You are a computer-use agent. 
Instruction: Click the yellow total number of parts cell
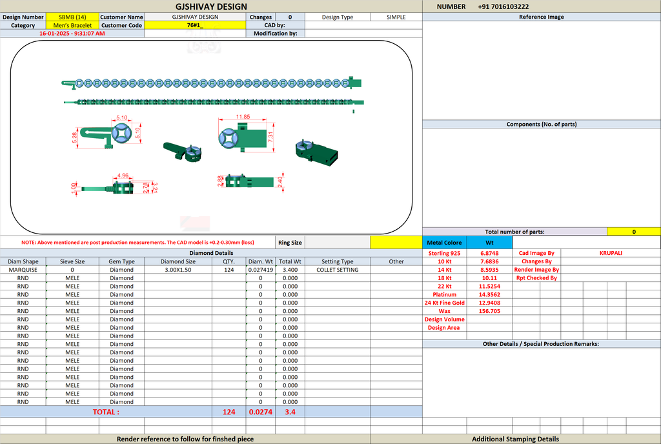634,232
